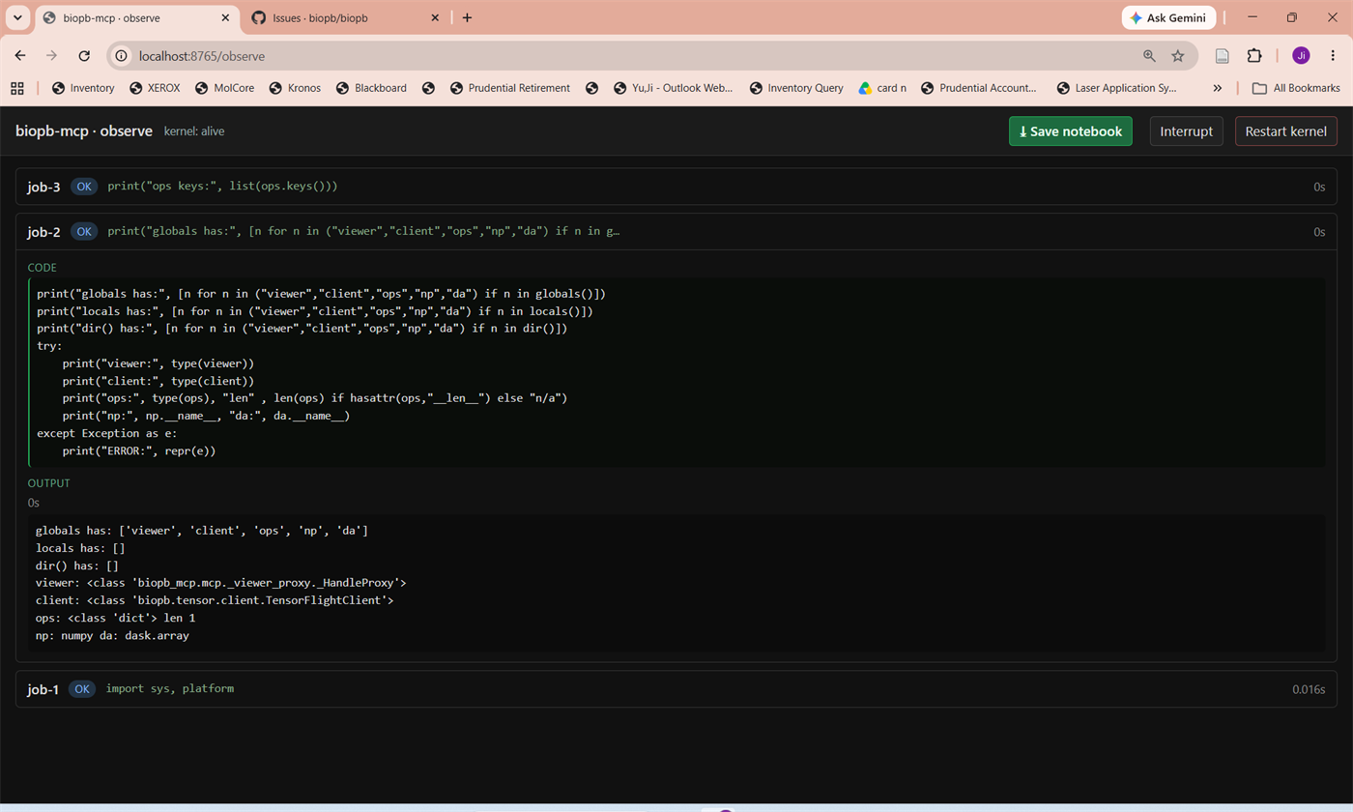Open the Laser Application Sy bookmark

[1117, 88]
